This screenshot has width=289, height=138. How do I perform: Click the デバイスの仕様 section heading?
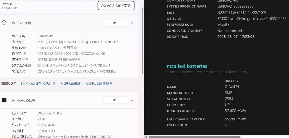coord(21,23)
